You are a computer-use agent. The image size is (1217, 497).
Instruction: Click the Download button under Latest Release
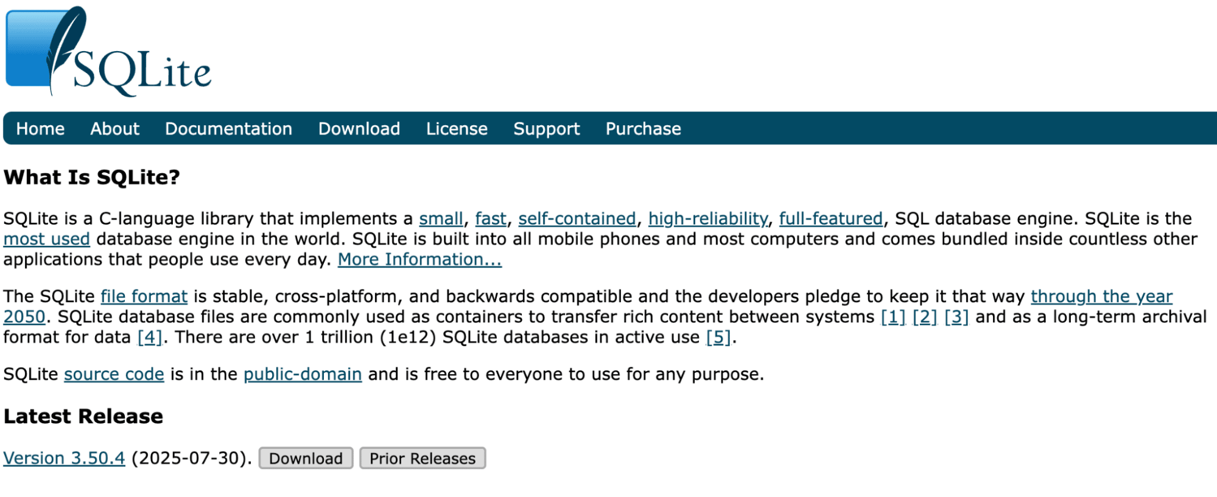306,458
